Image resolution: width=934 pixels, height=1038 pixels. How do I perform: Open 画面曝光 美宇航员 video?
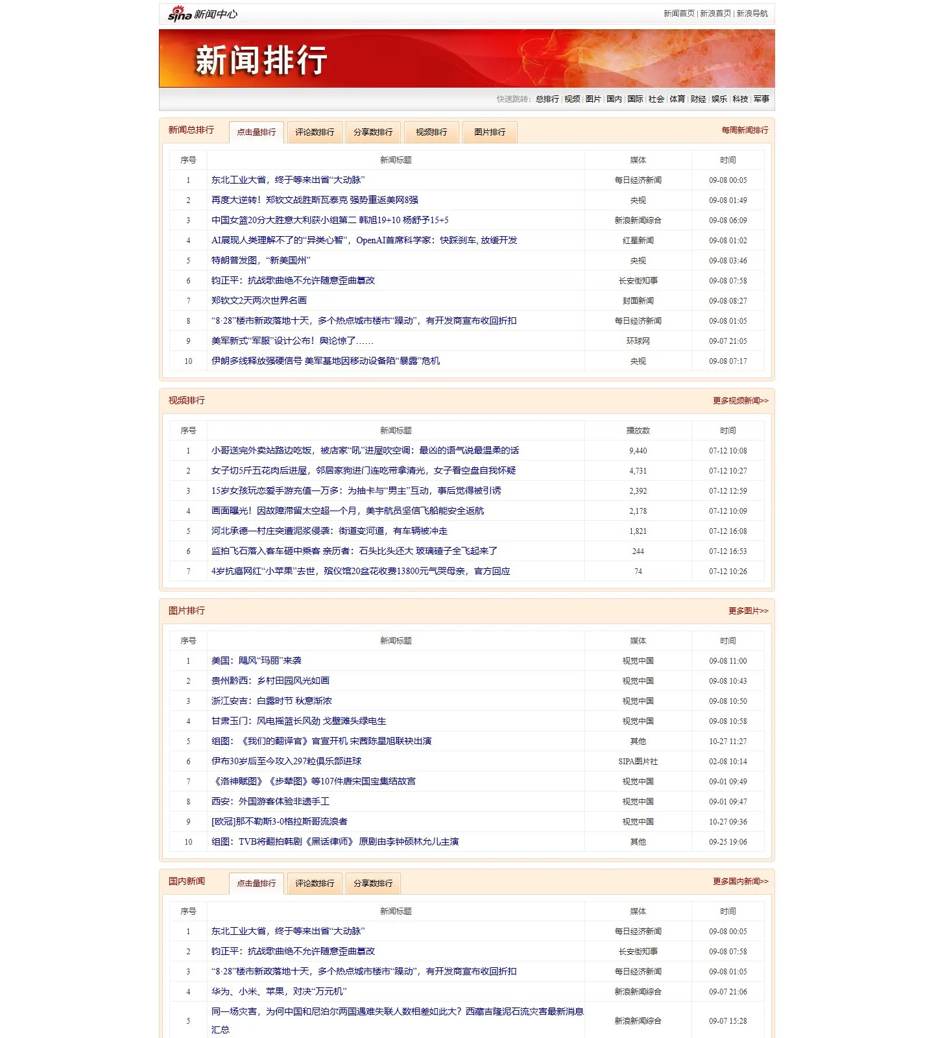pos(348,511)
